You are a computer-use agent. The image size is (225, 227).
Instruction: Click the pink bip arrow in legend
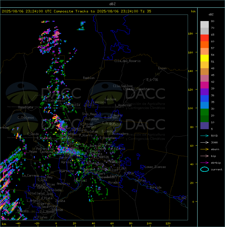(204, 156)
